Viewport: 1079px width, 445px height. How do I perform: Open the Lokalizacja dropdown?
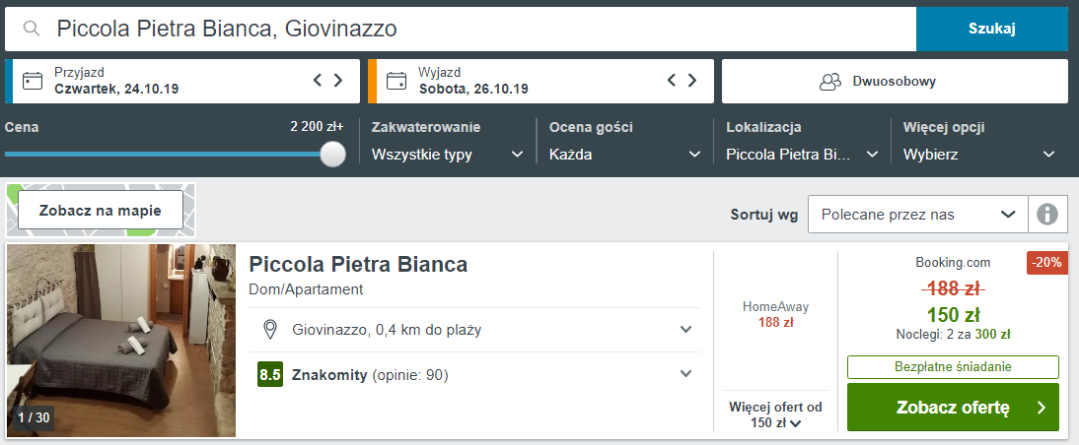click(x=802, y=155)
